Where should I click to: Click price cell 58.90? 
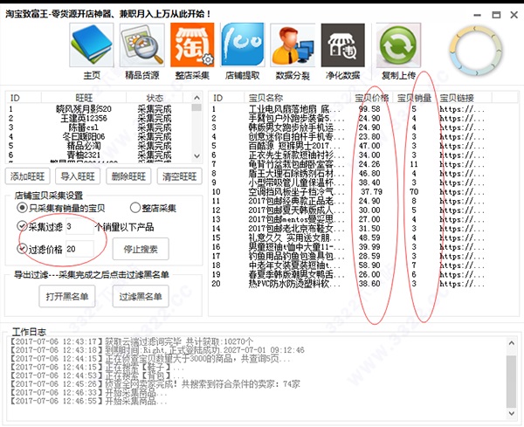[369, 265]
